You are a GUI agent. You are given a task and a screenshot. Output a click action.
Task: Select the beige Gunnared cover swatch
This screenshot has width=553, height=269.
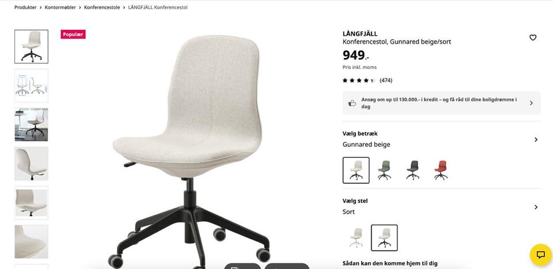pyautogui.click(x=356, y=171)
